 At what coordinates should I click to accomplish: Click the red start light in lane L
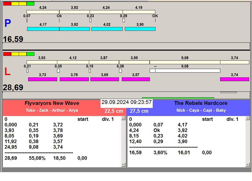(7, 54)
